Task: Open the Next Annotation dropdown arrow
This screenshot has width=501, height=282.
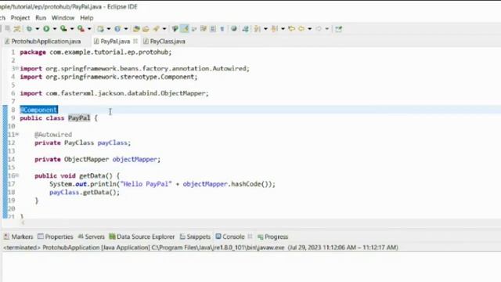Action: tap(265, 29)
